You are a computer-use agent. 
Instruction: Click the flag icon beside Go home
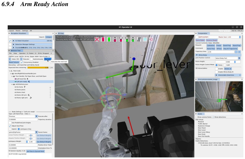point(25,87)
